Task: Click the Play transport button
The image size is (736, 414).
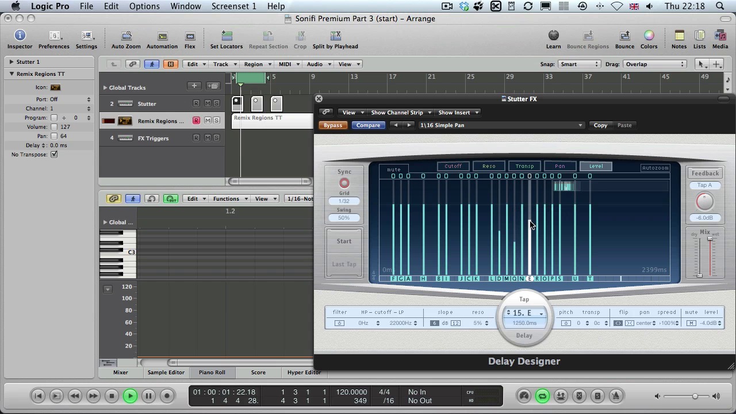Action: pyautogui.click(x=130, y=396)
